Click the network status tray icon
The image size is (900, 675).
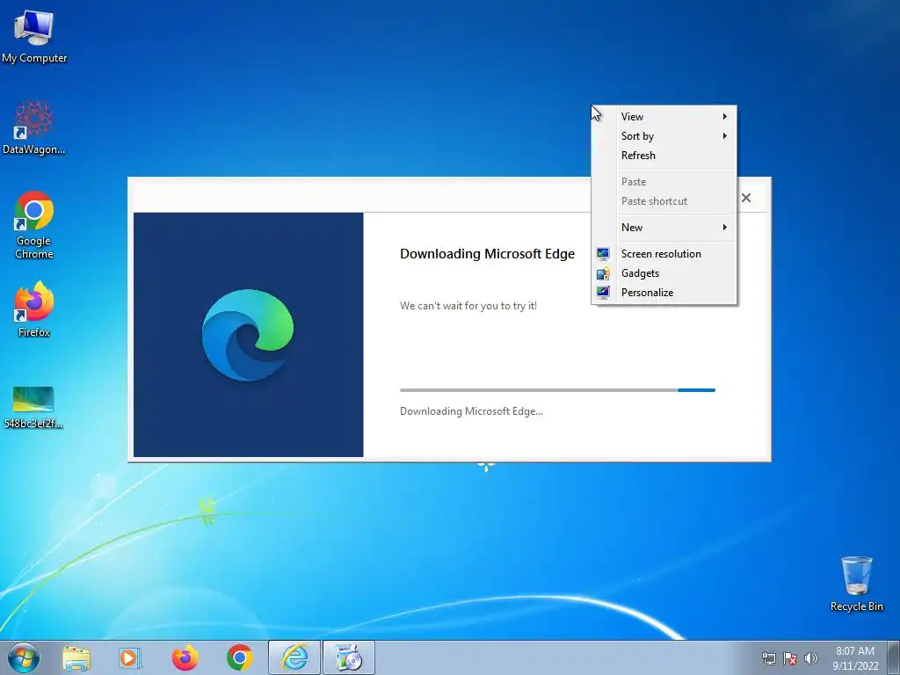point(768,658)
